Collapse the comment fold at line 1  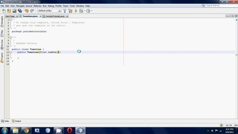[x=11, y=20]
